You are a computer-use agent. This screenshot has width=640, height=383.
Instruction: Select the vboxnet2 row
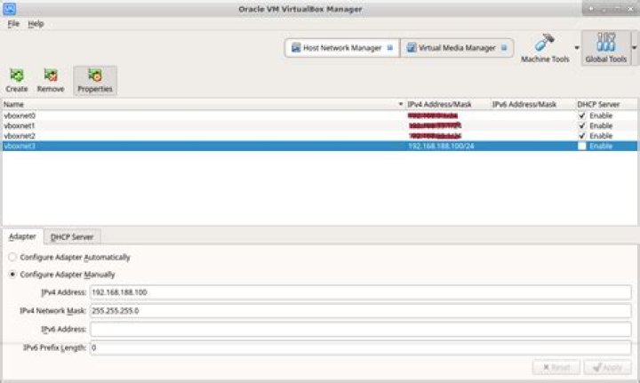320,136
